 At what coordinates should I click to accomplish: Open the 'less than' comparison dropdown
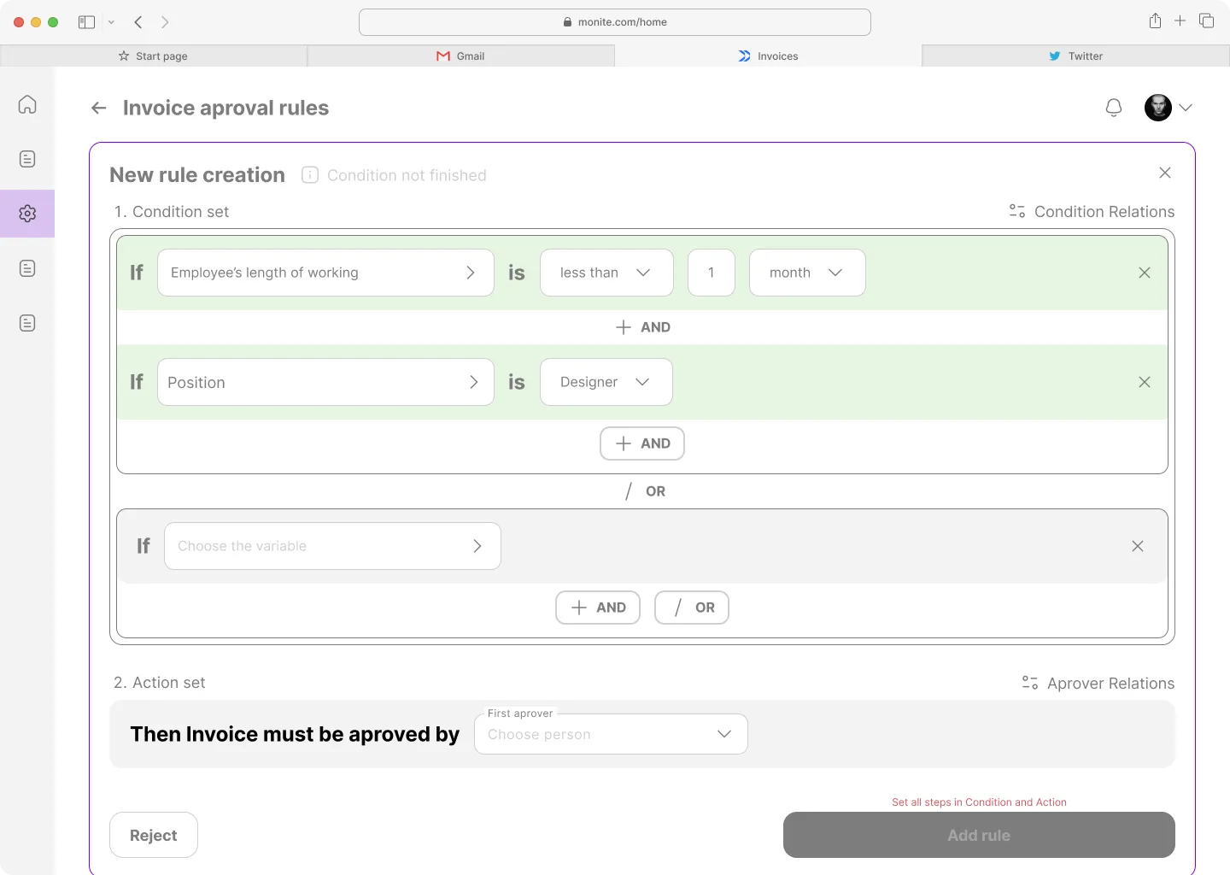click(x=606, y=273)
